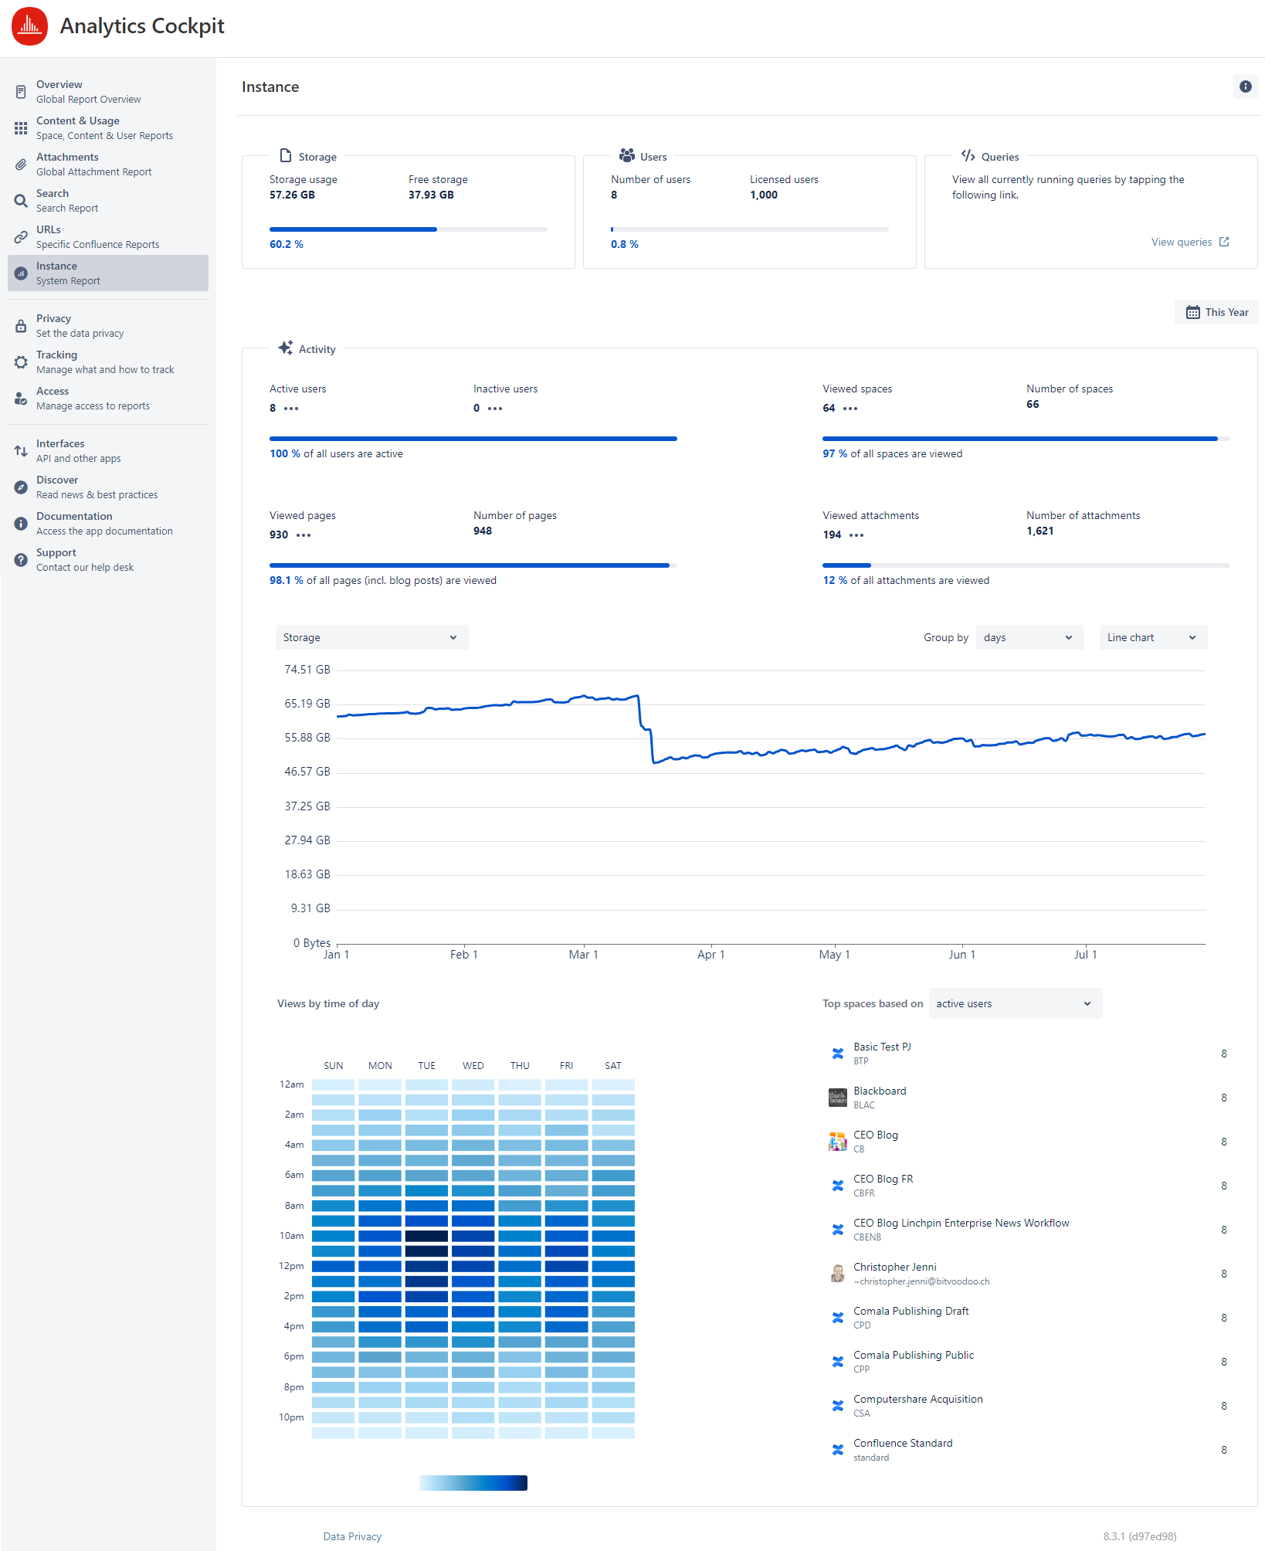Click the info icon beside Instance heading

(1245, 87)
